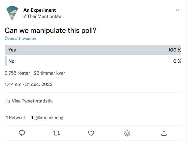Click the An Experiment profile picture
This screenshot has height=144, width=189.
click(12, 13)
